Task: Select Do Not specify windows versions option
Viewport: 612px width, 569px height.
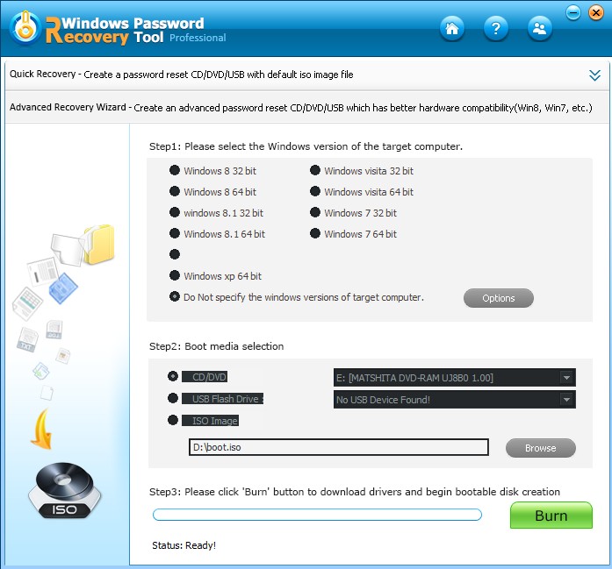Action: pos(175,296)
